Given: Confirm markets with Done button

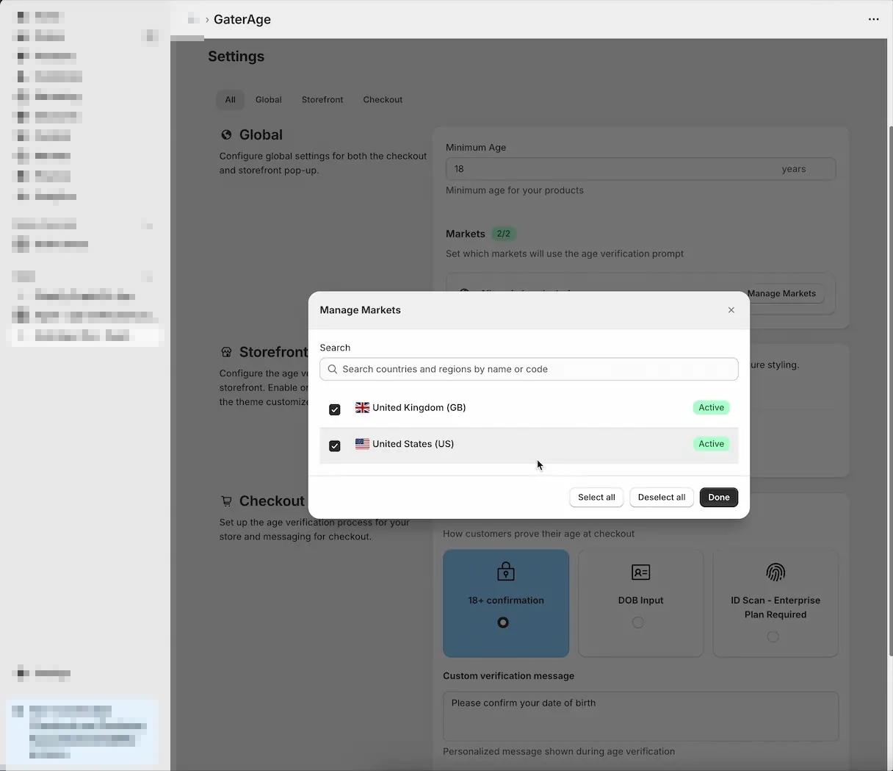Looking at the screenshot, I should (719, 498).
